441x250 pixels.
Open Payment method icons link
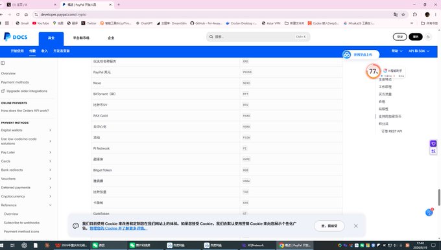21,231
